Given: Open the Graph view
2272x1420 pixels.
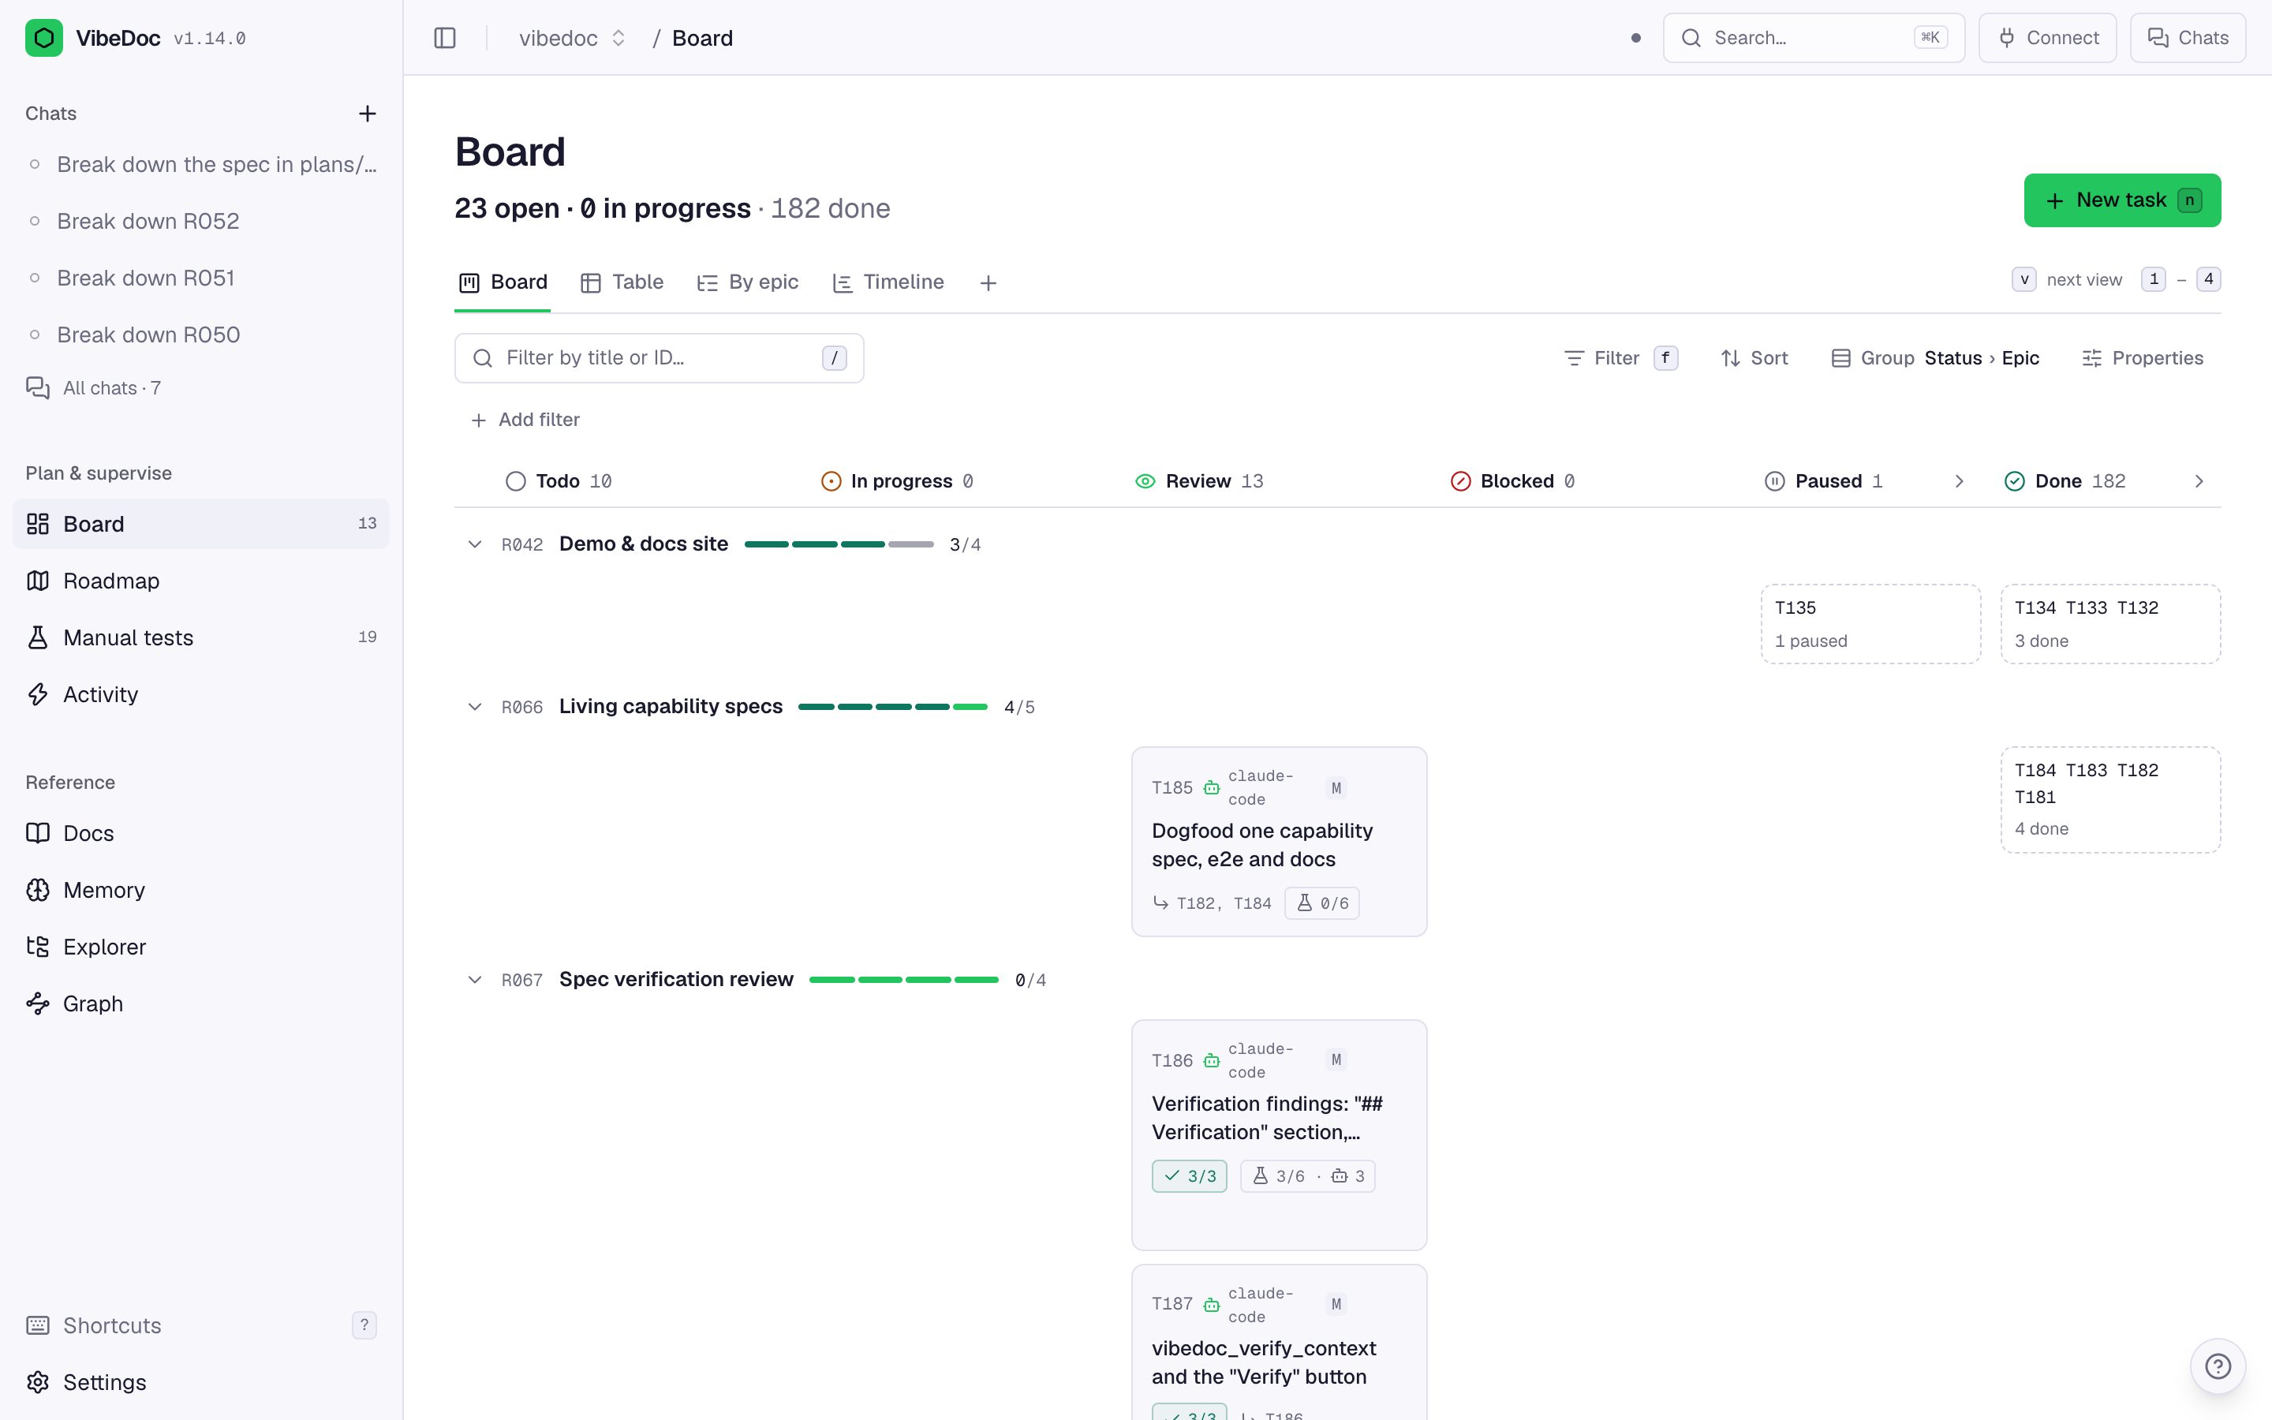Looking at the screenshot, I should click(x=201, y=1004).
